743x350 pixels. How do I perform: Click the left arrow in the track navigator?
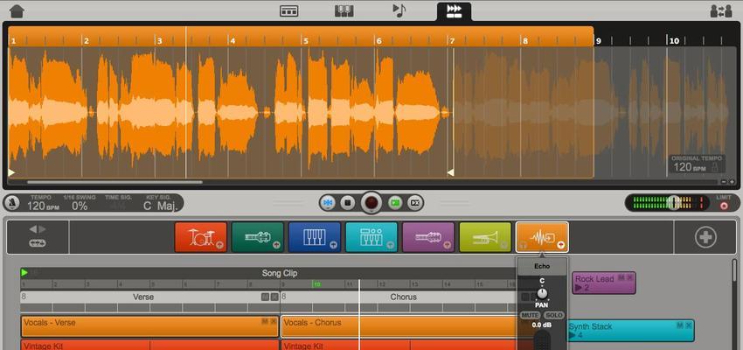pos(32,229)
